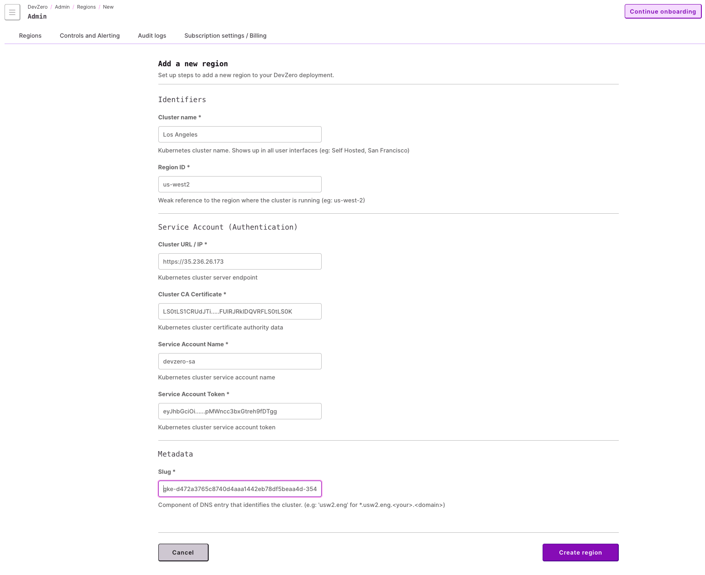This screenshot has width=705, height=575.
Task: Navigate to DevZero via the breadcrumb
Action: (37, 7)
